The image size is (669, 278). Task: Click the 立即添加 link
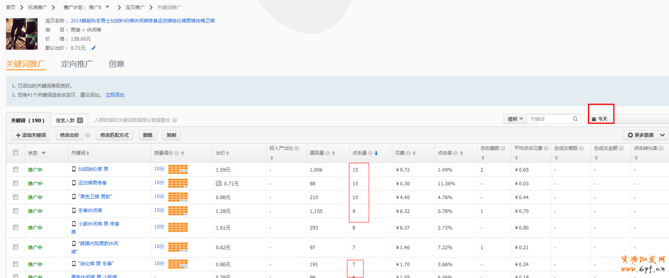(x=115, y=95)
